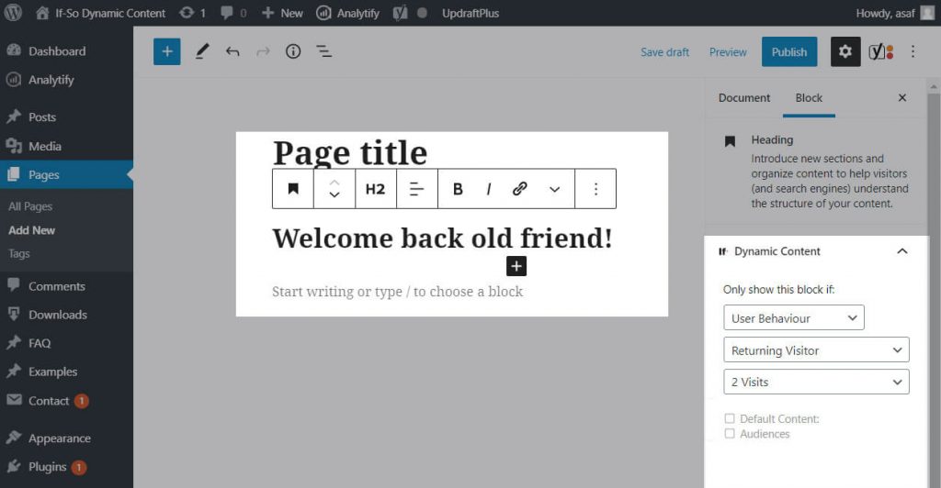Switch to the Block tab

[x=809, y=97]
